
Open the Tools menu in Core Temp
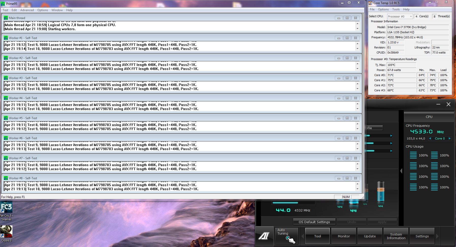pos(396,9)
